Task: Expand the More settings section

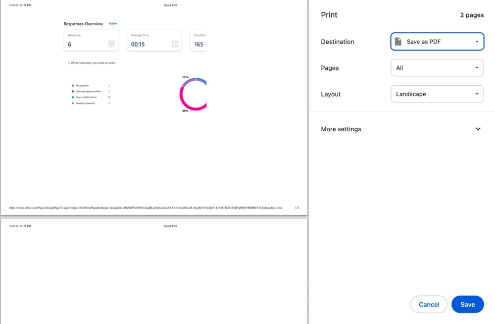Action: (x=341, y=129)
